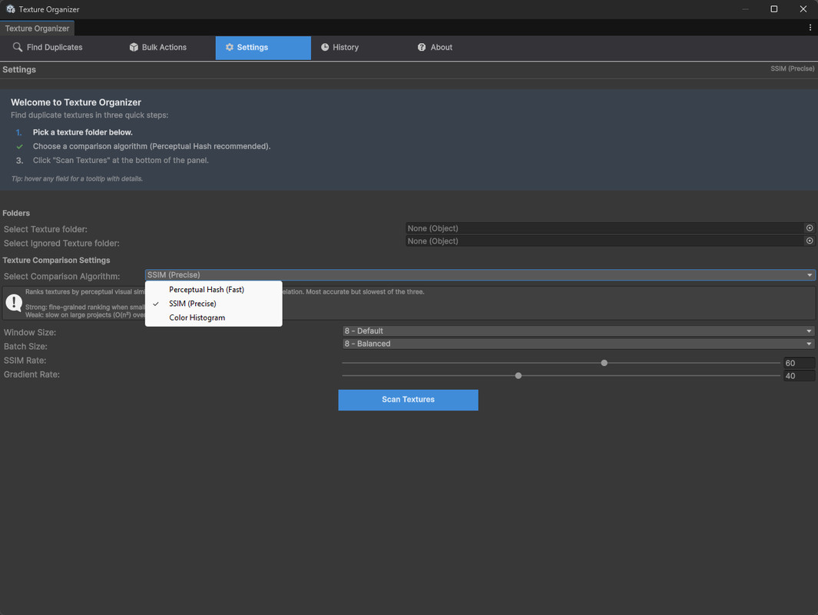Click the Texture Organizer app icon in title bar
818x615 pixels.
pyautogui.click(x=11, y=9)
